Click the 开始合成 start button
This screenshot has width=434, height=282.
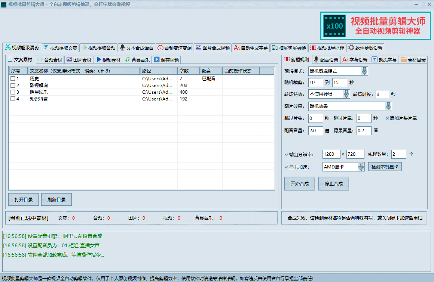(x=299, y=183)
